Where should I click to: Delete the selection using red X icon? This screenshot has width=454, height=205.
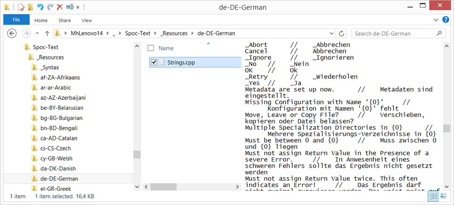60,7
